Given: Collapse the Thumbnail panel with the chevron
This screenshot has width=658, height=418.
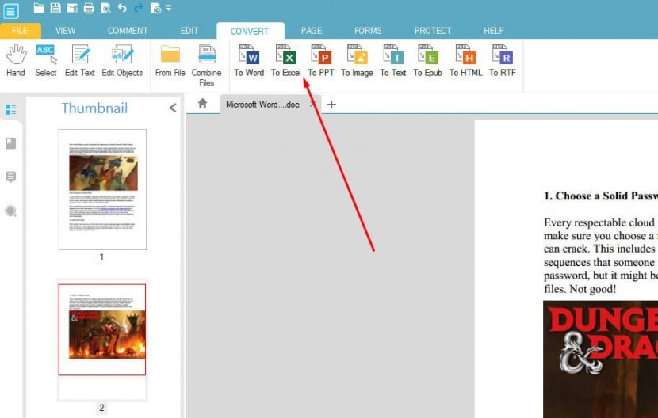Looking at the screenshot, I should [173, 108].
